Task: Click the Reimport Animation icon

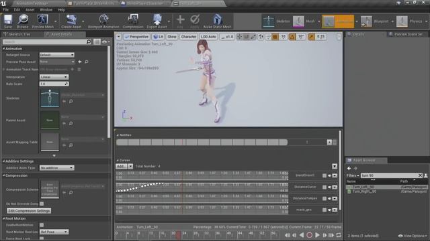Action: click(103, 21)
